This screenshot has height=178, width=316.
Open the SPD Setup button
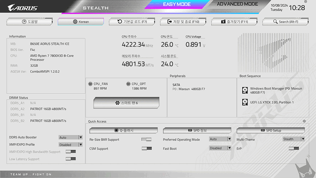[271, 131]
